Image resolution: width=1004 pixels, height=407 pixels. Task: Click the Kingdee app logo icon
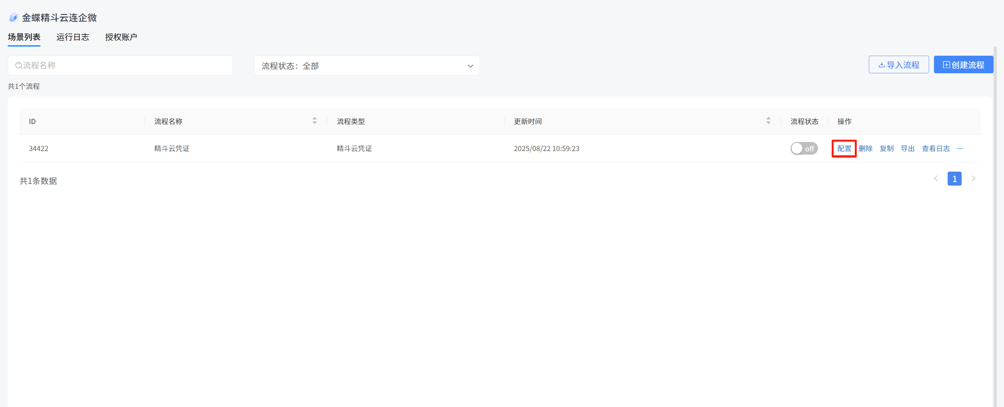point(14,18)
